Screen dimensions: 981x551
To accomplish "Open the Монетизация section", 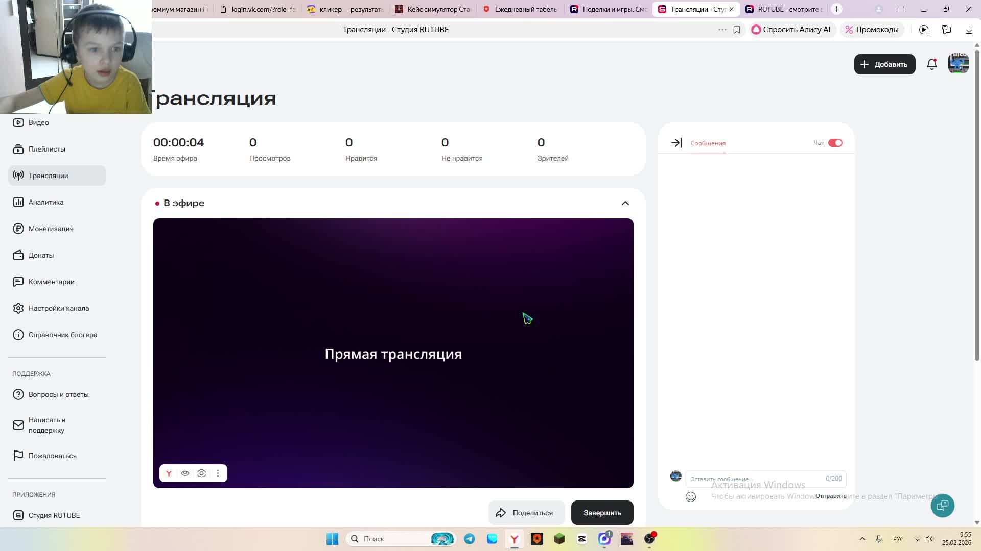I will tap(51, 229).
